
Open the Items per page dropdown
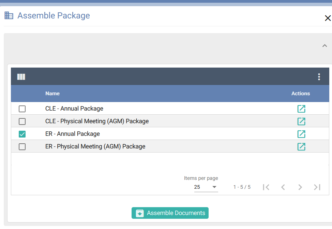(x=206, y=187)
